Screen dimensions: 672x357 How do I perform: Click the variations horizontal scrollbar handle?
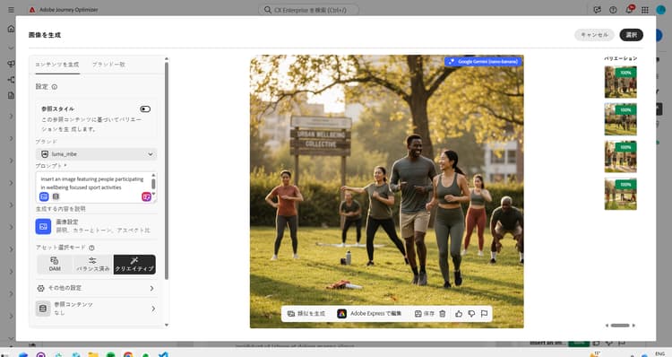click(620, 326)
